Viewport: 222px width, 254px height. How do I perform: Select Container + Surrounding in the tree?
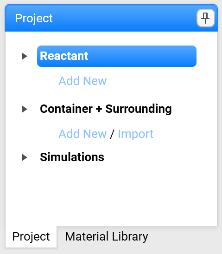tap(106, 109)
